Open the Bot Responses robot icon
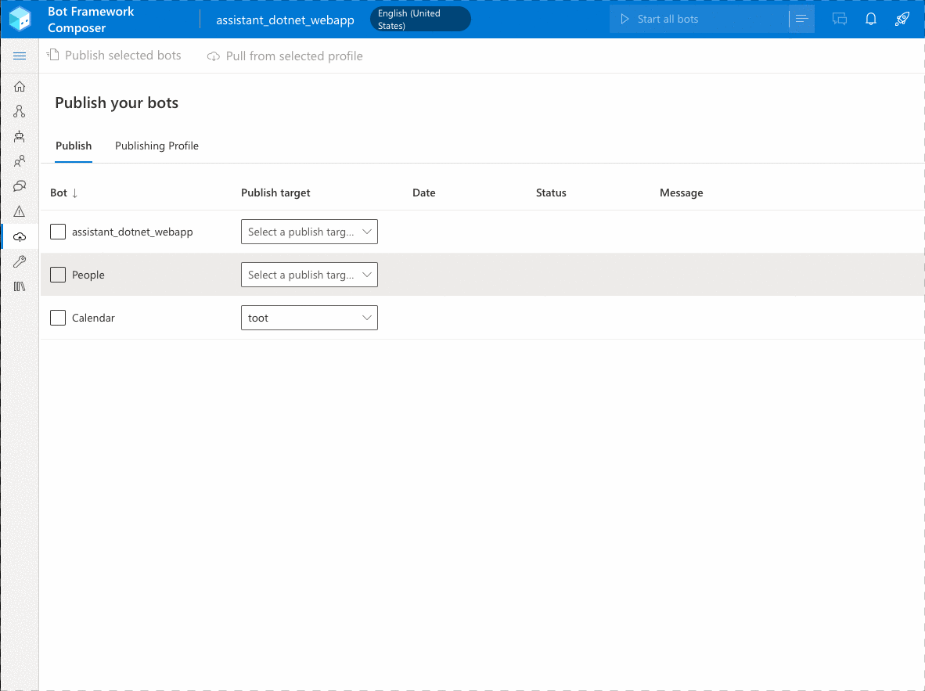925x691 pixels. coord(20,136)
